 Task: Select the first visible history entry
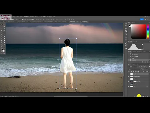(138, 55)
